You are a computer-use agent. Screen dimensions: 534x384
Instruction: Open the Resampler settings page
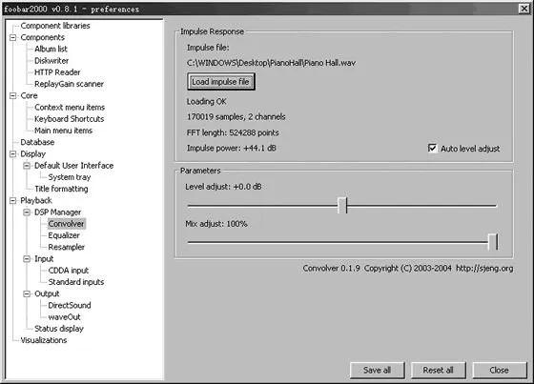(x=67, y=247)
